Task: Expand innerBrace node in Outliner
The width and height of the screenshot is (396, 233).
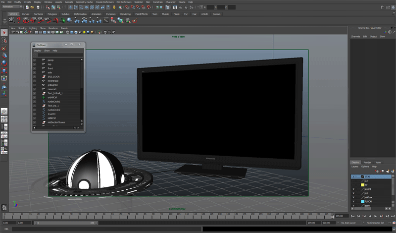Action: (34, 81)
